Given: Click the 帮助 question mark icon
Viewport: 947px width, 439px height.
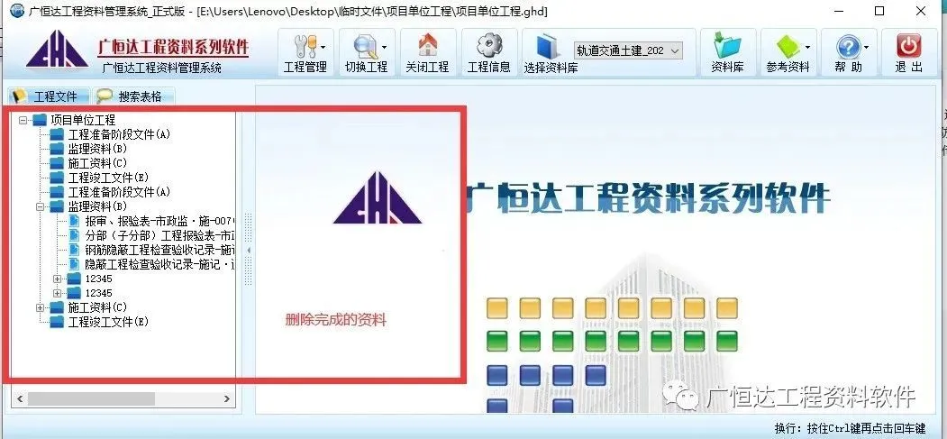Looking at the screenshot, I should [849, 47].
